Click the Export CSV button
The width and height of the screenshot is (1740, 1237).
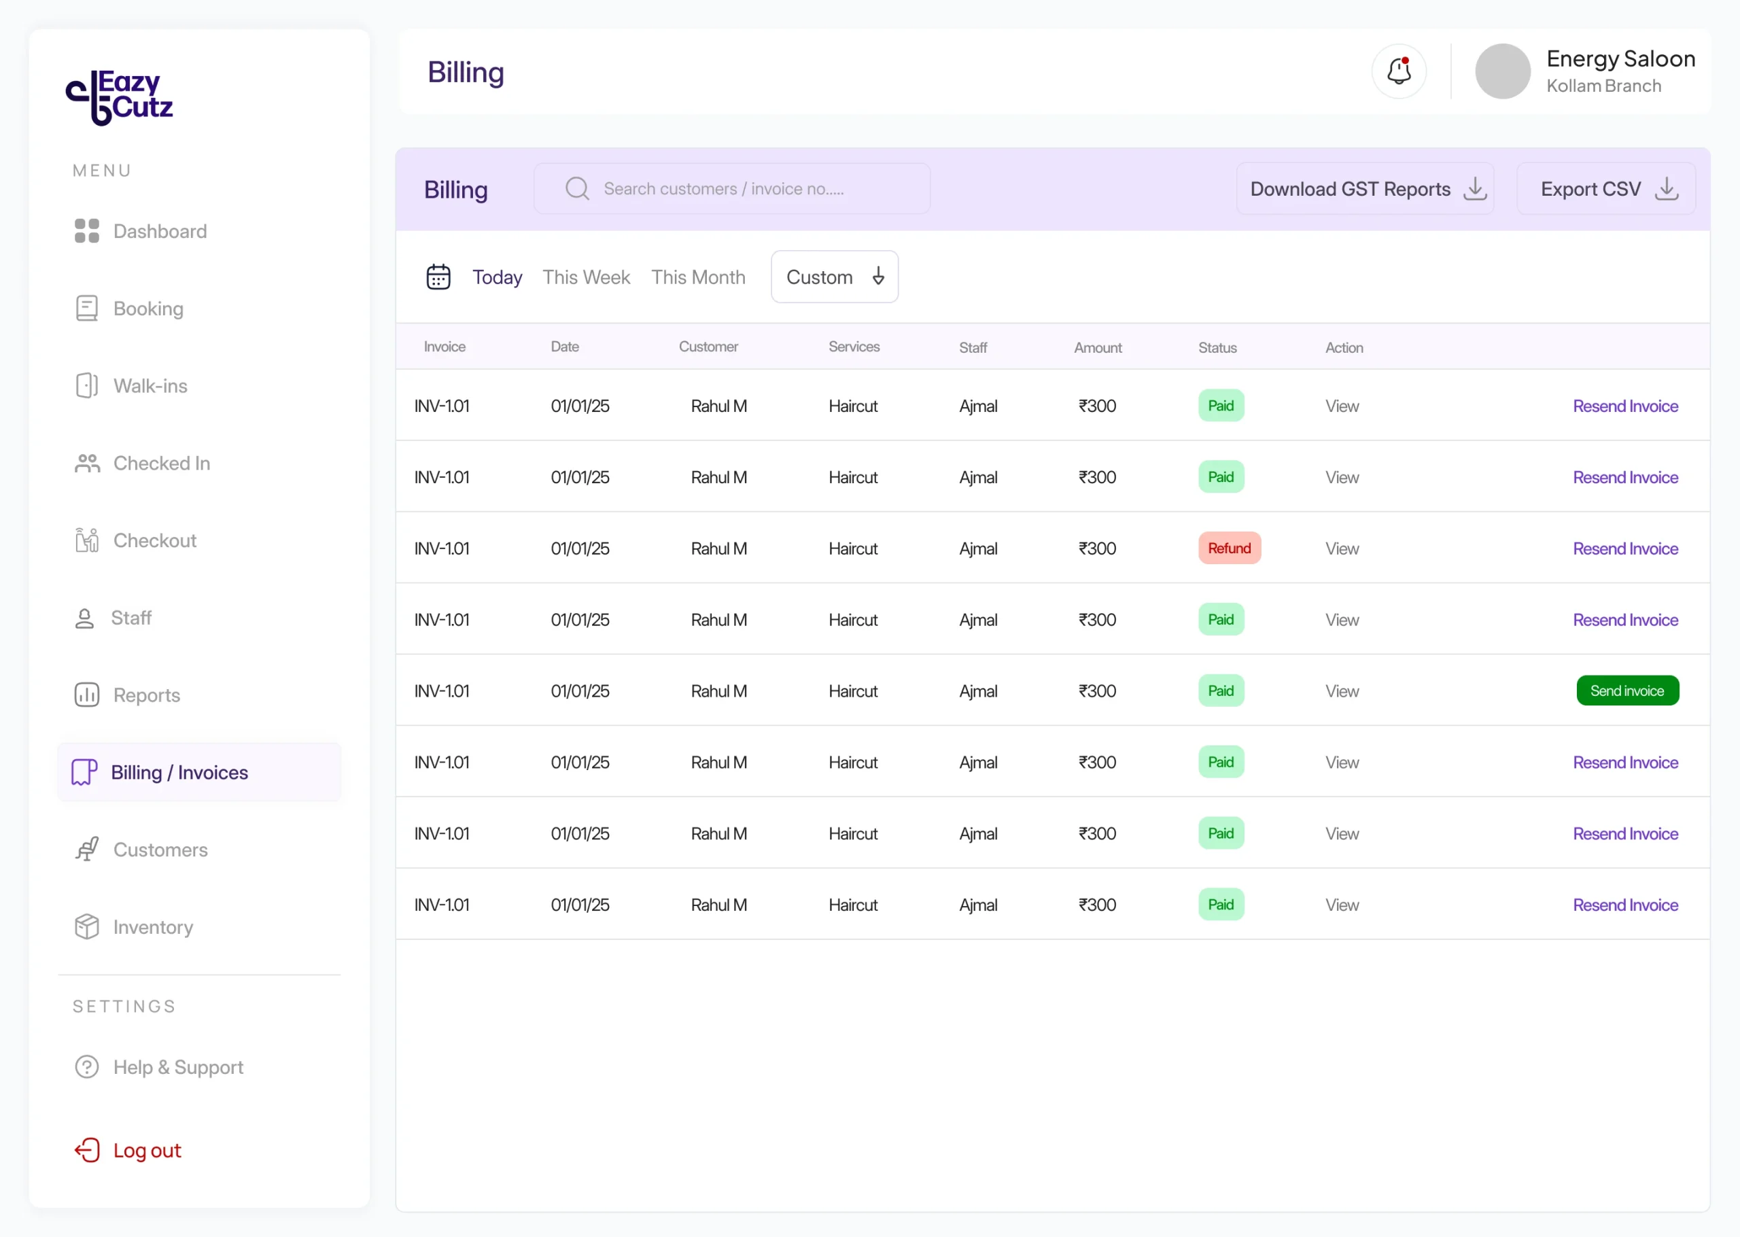click(x=1606, y=189)
